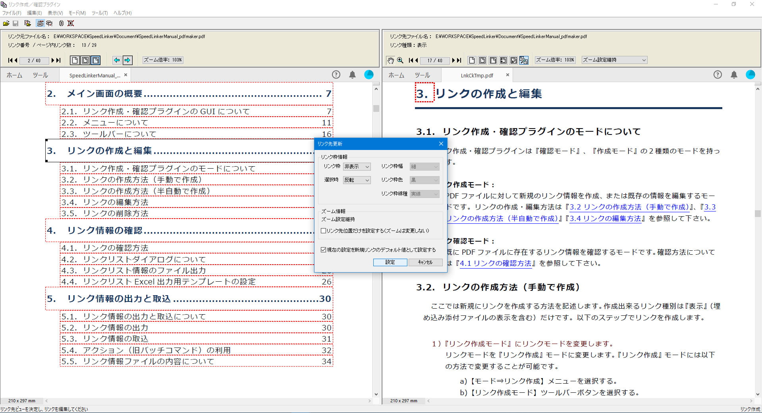Toggle リンク先位置だけを設定する checkbox

click(x=323, y=231)
